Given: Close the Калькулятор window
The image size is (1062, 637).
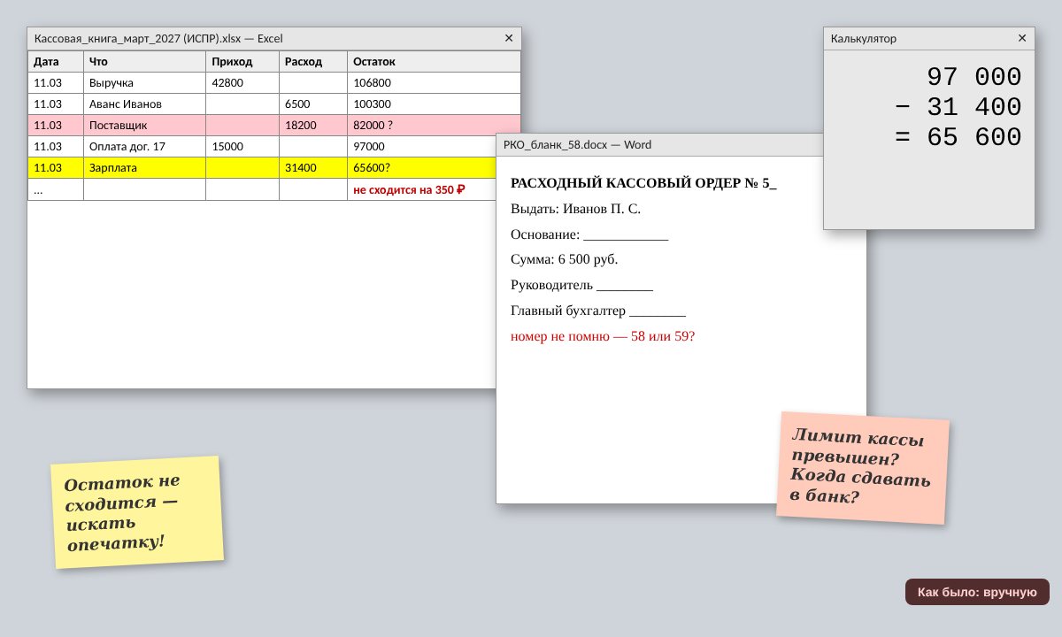Looking at the screenshot, I should point(1022,38).
